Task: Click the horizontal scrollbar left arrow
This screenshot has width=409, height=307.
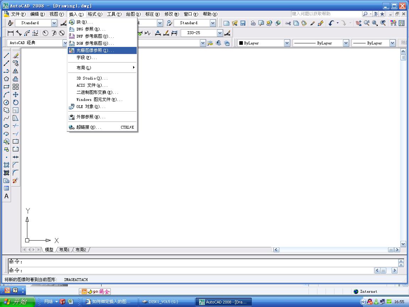Action: (x=276, y=249)
